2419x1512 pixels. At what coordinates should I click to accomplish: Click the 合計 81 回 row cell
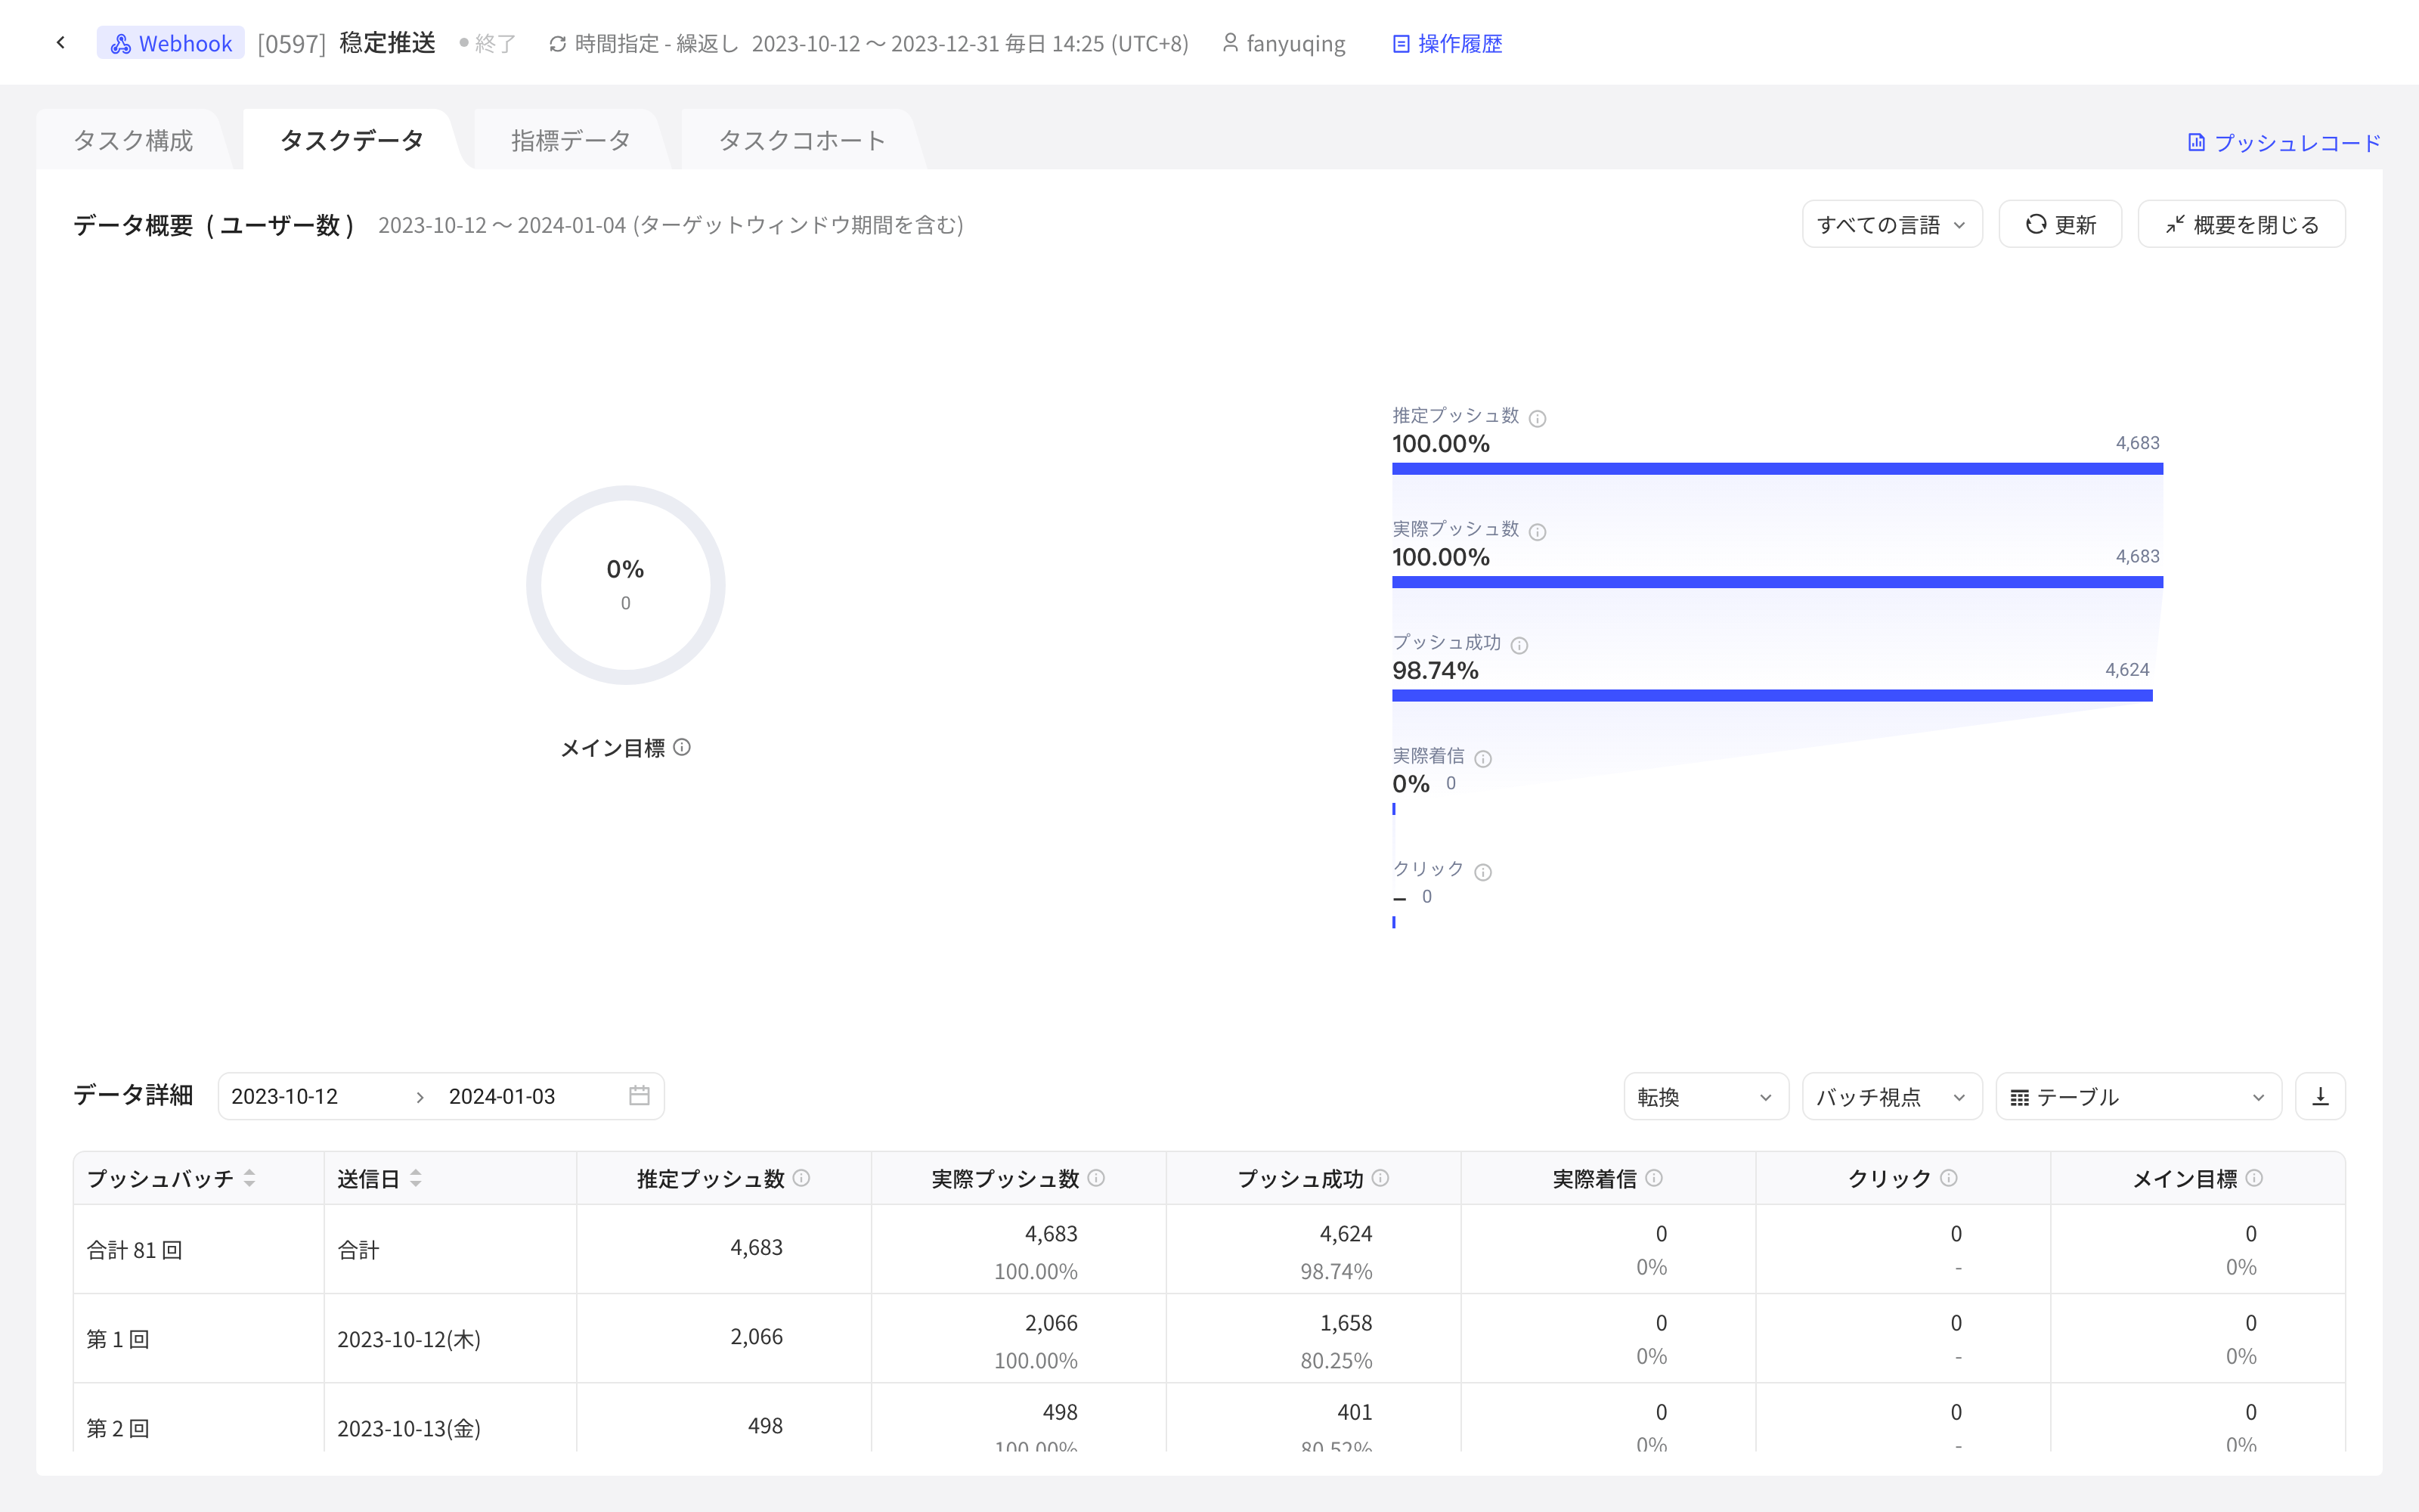tap(199, 1250)
